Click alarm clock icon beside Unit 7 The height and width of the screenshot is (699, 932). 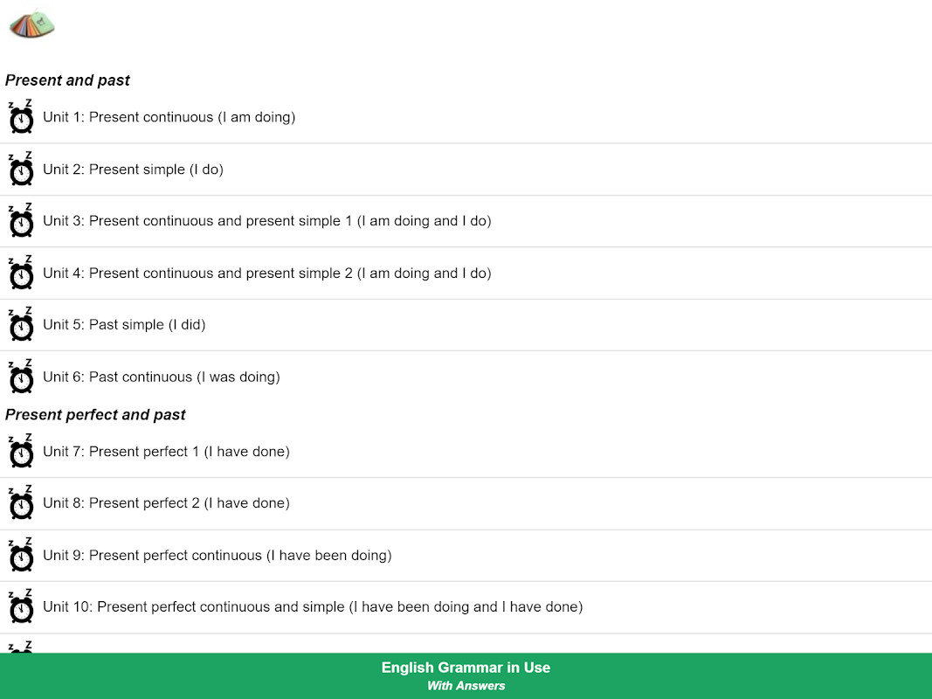click(x=21, y=452)
